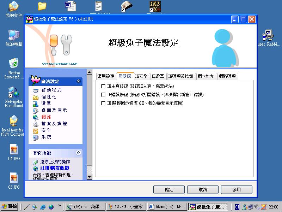Select the Word document desktop icon
Image resolution: width=282 pixels, height=212 pixels.
[70, 6]
